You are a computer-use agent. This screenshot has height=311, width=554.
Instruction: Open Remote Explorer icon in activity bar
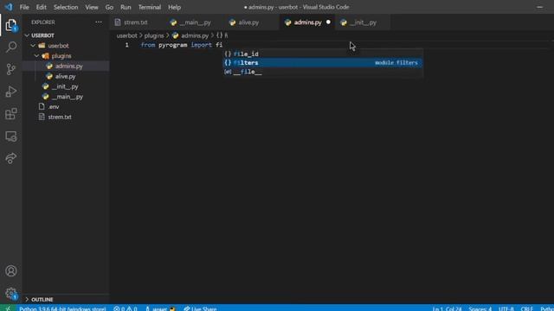click(x=11, y=136)
